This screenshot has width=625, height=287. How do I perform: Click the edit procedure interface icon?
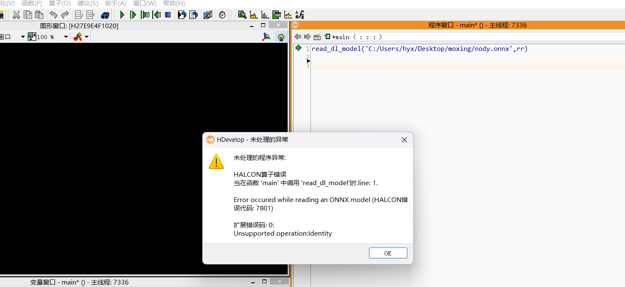point(317,37)
